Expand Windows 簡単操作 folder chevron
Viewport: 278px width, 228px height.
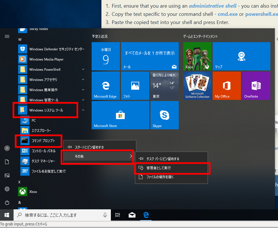(x=83, y=90)
